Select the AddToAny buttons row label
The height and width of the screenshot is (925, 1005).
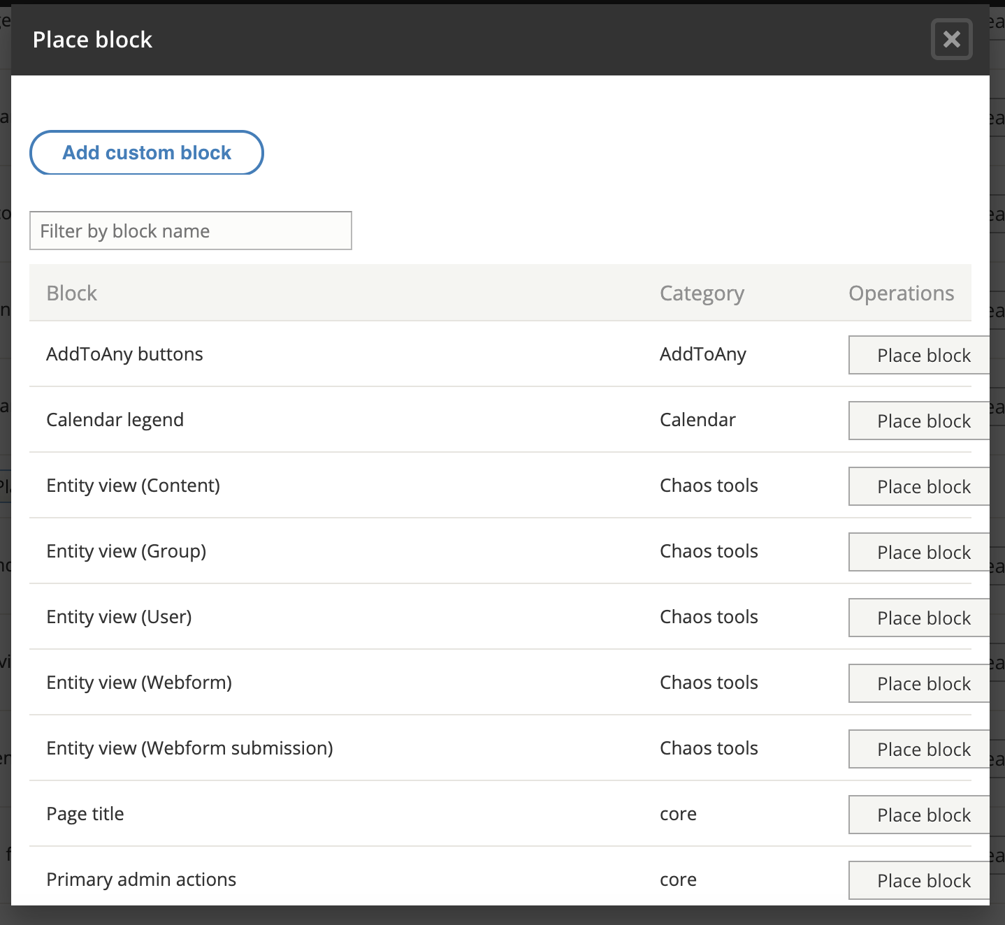(x=124, y=354)
